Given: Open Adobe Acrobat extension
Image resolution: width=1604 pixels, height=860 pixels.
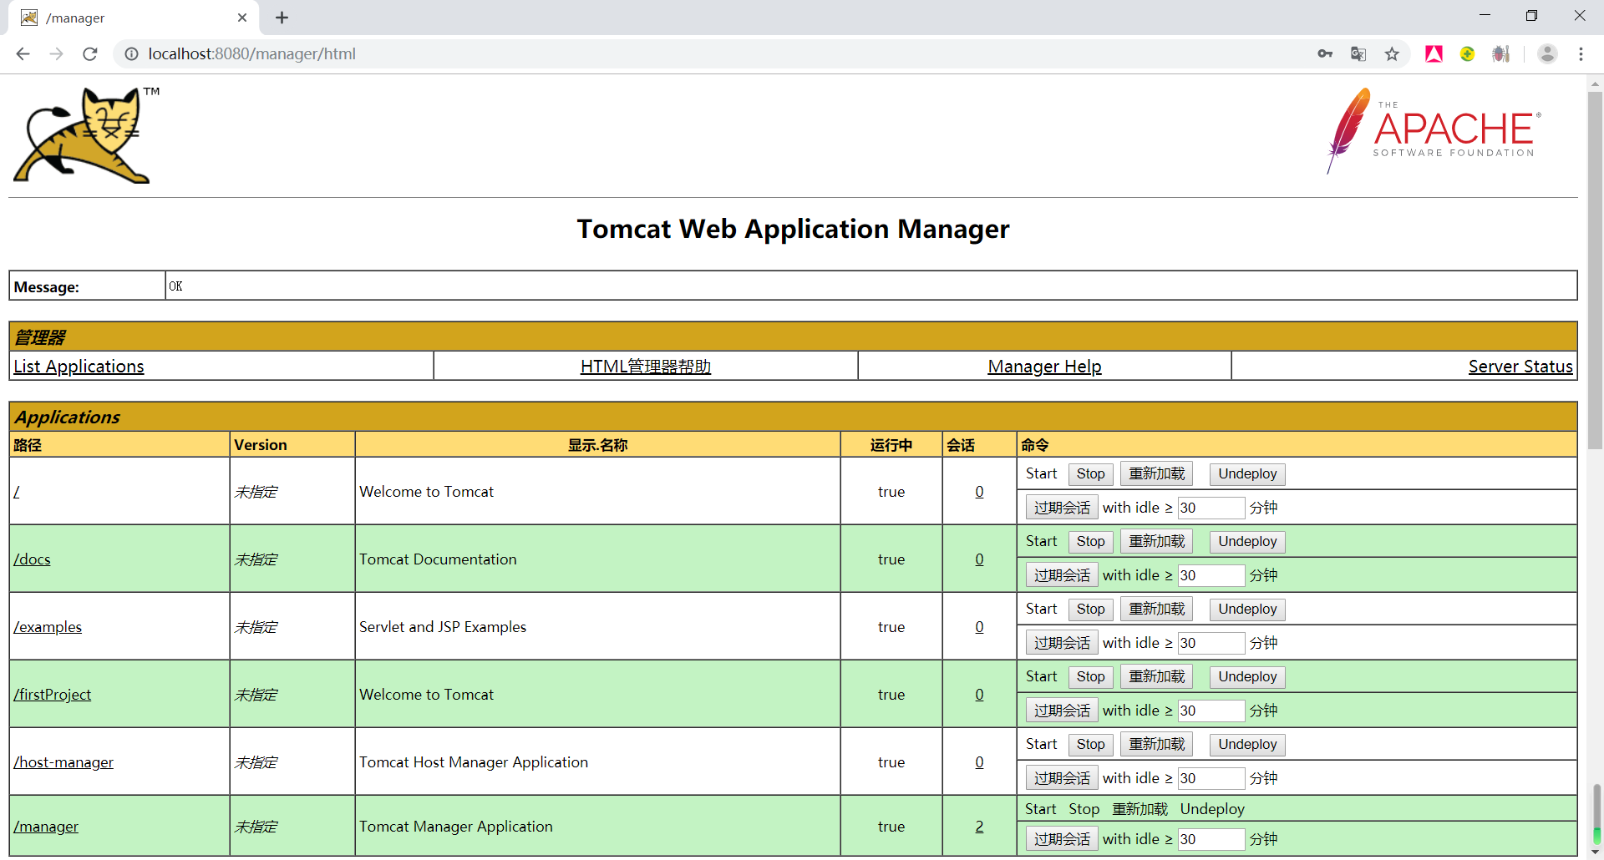Looking at the screenshot, I should [x=1434, y=53].
